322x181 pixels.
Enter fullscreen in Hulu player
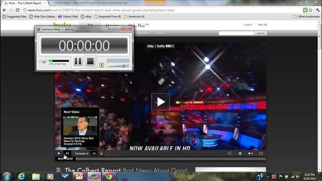click(261, 154)
